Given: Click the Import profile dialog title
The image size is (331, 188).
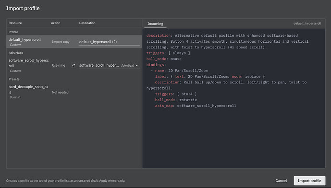Looking at the screenshot, I should point(23,8).
